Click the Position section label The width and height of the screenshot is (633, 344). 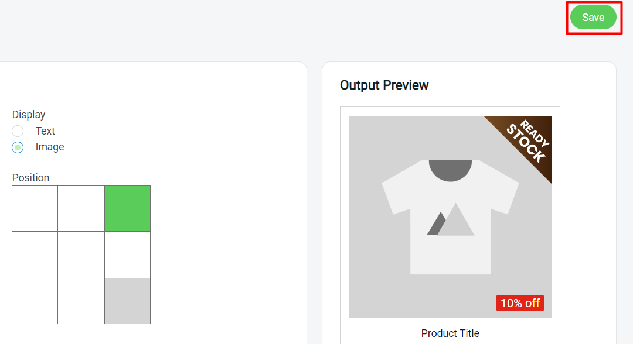tap(30, 177)
